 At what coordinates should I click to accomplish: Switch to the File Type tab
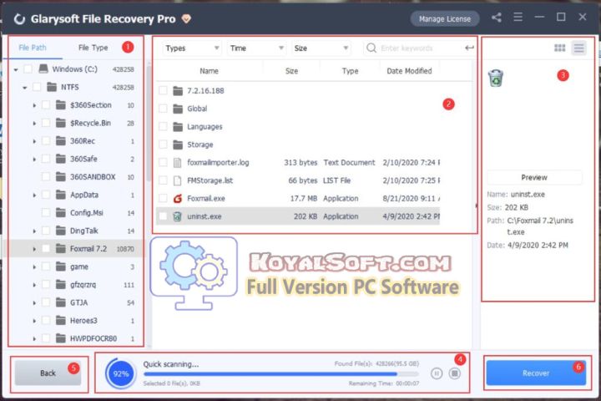93,48
